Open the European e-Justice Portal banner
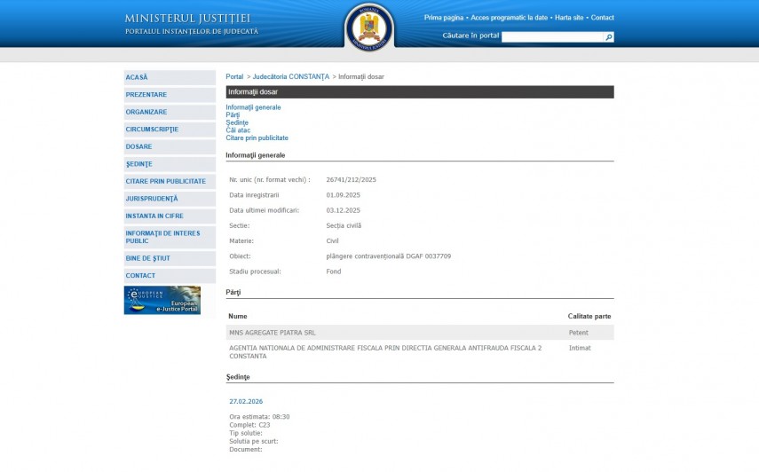 162,300
